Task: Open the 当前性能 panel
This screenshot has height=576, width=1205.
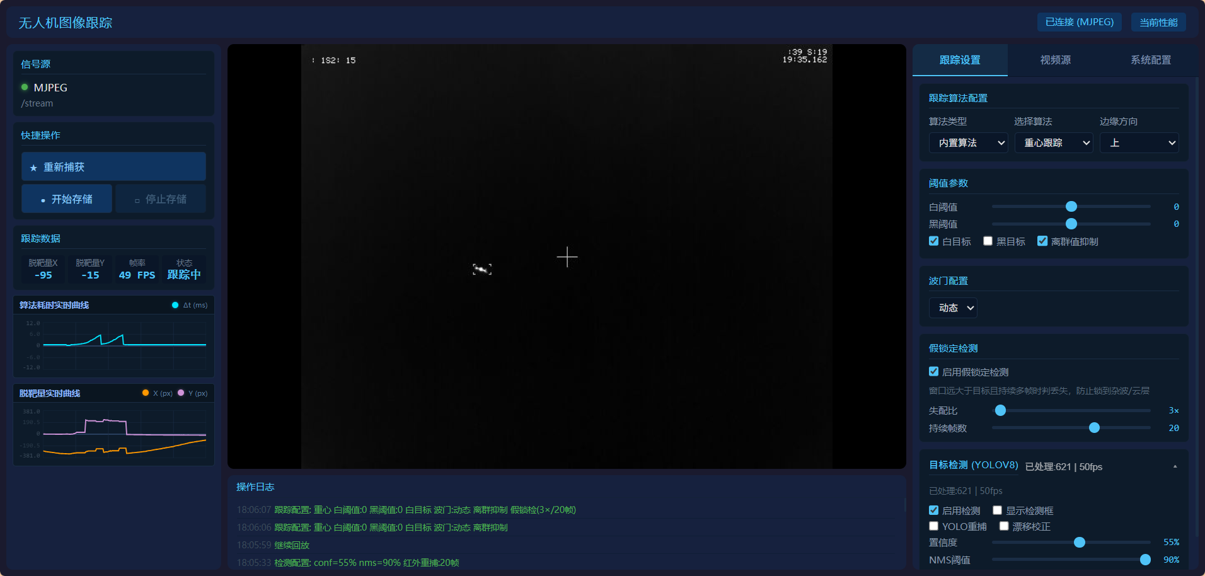Action: click(x=1158, y=22)
